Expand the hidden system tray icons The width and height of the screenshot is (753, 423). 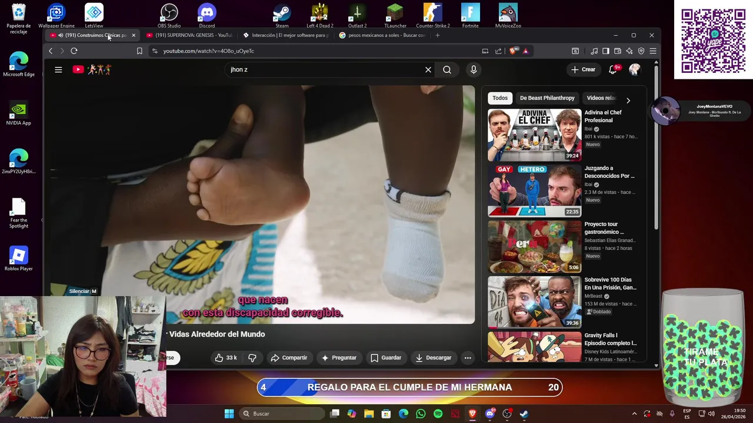click(634, 414)
